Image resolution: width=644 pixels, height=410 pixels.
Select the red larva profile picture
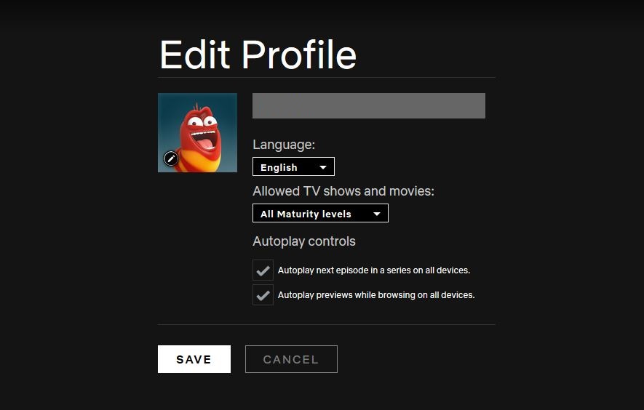point(197,132)
